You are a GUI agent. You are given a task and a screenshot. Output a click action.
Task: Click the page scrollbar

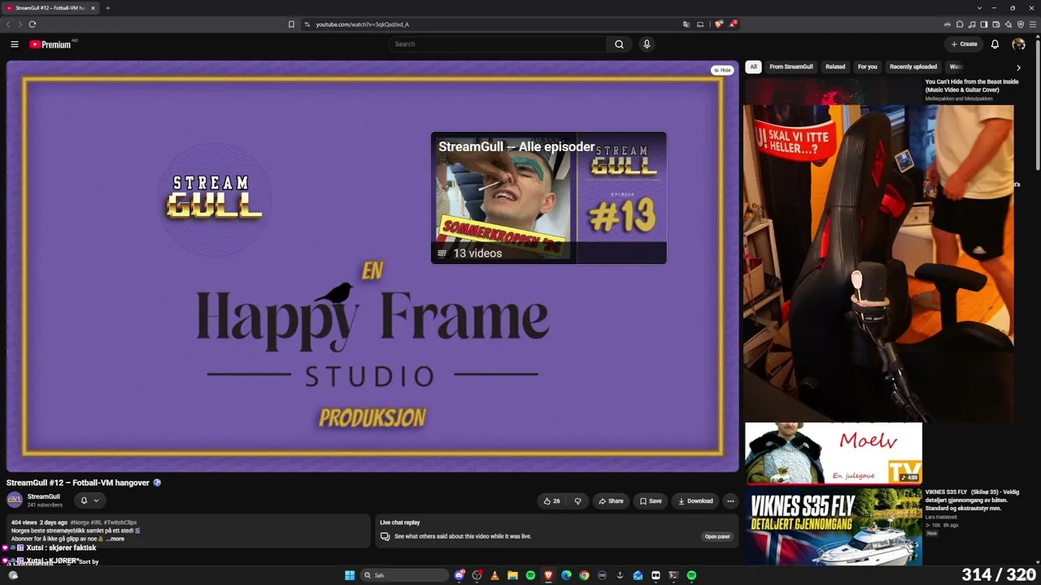click(x=1038, y=106)
